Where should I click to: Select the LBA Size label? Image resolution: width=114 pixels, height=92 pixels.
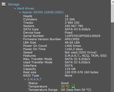pos(30,42)
